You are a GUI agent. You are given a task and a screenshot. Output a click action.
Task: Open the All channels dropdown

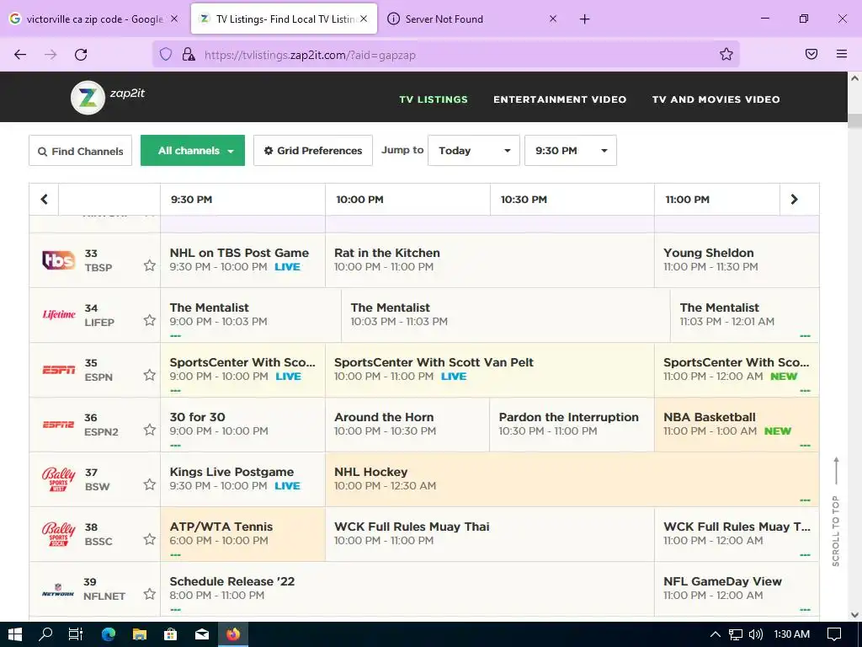tap(193, 150)
